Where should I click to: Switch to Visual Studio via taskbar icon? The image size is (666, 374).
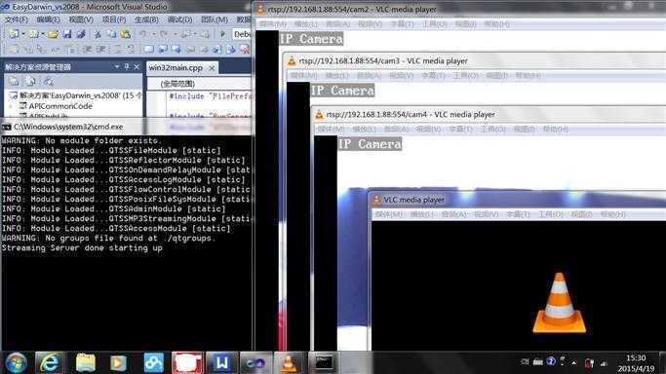point(255,363)
